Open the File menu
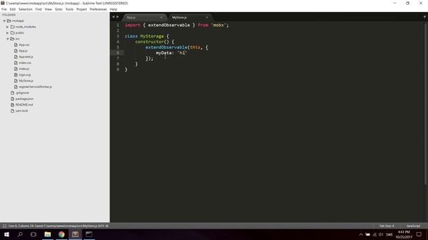Viewport: 428px width, 240px height. pos(4,9)
